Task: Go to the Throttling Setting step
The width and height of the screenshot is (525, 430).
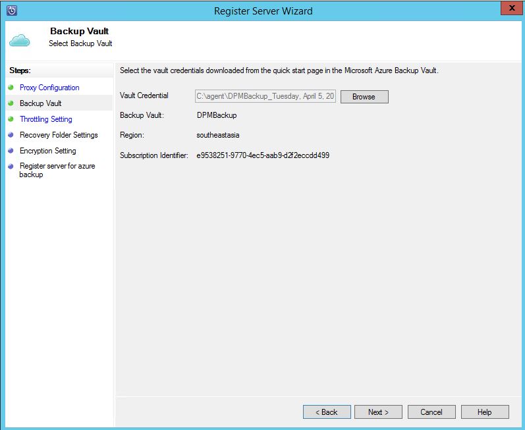Action: (46, 119)
